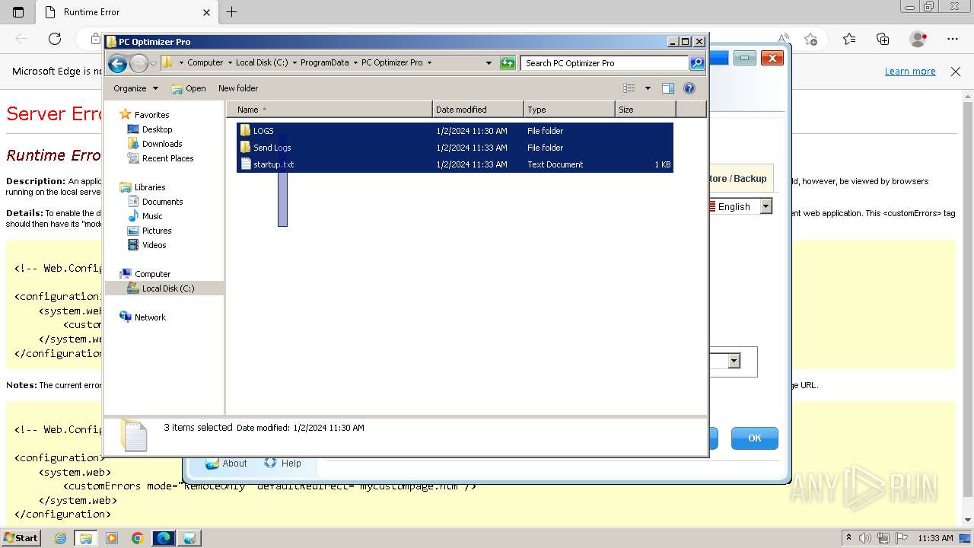Click the volume icon in system tray
The width and height of the screenshot is (974, 548).
coord(866,538)
